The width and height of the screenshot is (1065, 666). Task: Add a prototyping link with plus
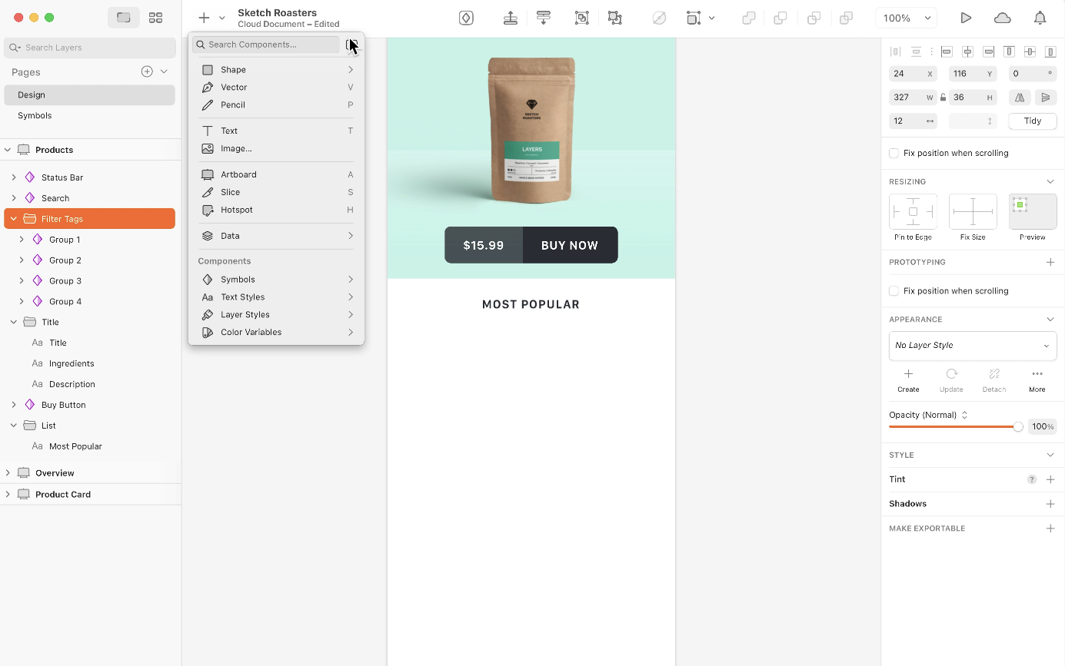click(1050, 262)
